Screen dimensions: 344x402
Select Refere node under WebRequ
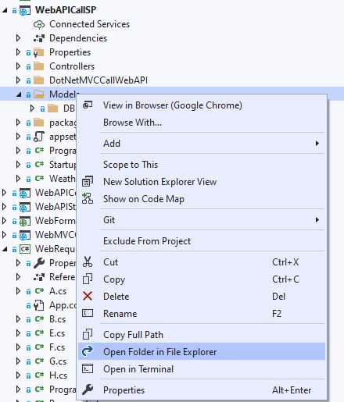coord(63,277)
